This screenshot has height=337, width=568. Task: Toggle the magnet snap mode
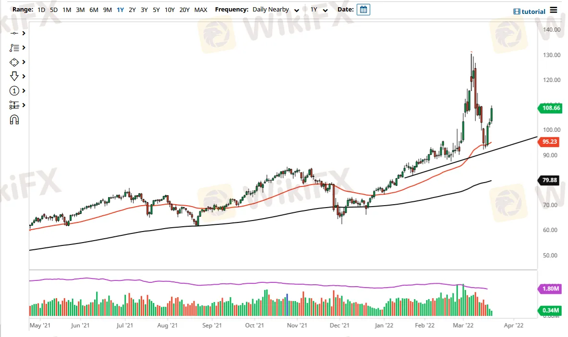click(x=14, y=120)
